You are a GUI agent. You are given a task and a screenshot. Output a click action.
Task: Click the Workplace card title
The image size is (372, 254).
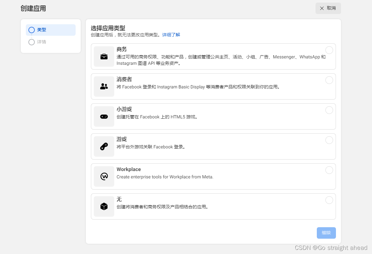pos(129,169)
